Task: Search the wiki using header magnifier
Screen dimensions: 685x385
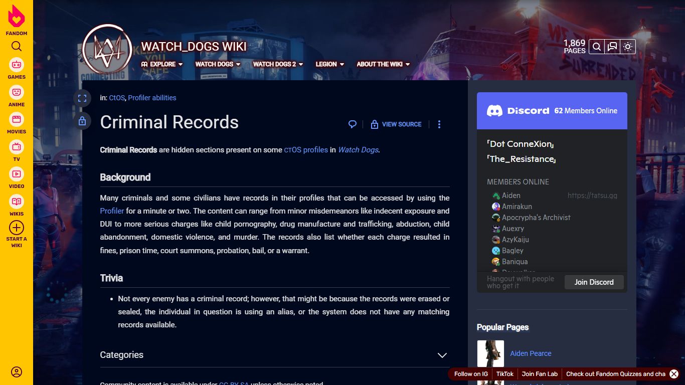Action: [x=597, y=47]
